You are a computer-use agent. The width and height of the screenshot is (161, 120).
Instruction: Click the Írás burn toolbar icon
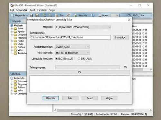[x=57, y=15]
